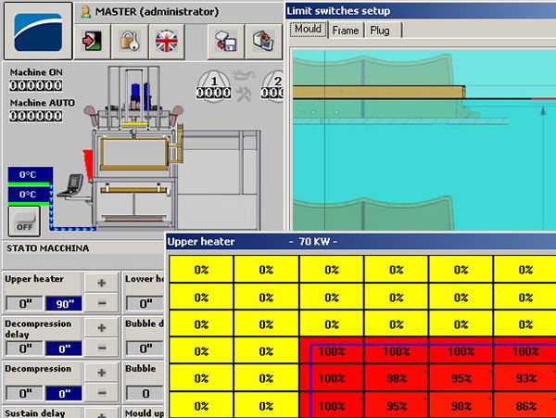Open the Plug tab
Image resolution: width=556 pixels, height=418 pixels.
point(380,30)
